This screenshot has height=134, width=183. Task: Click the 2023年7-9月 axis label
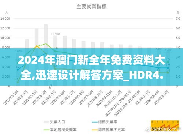click(x=86, y=98)
